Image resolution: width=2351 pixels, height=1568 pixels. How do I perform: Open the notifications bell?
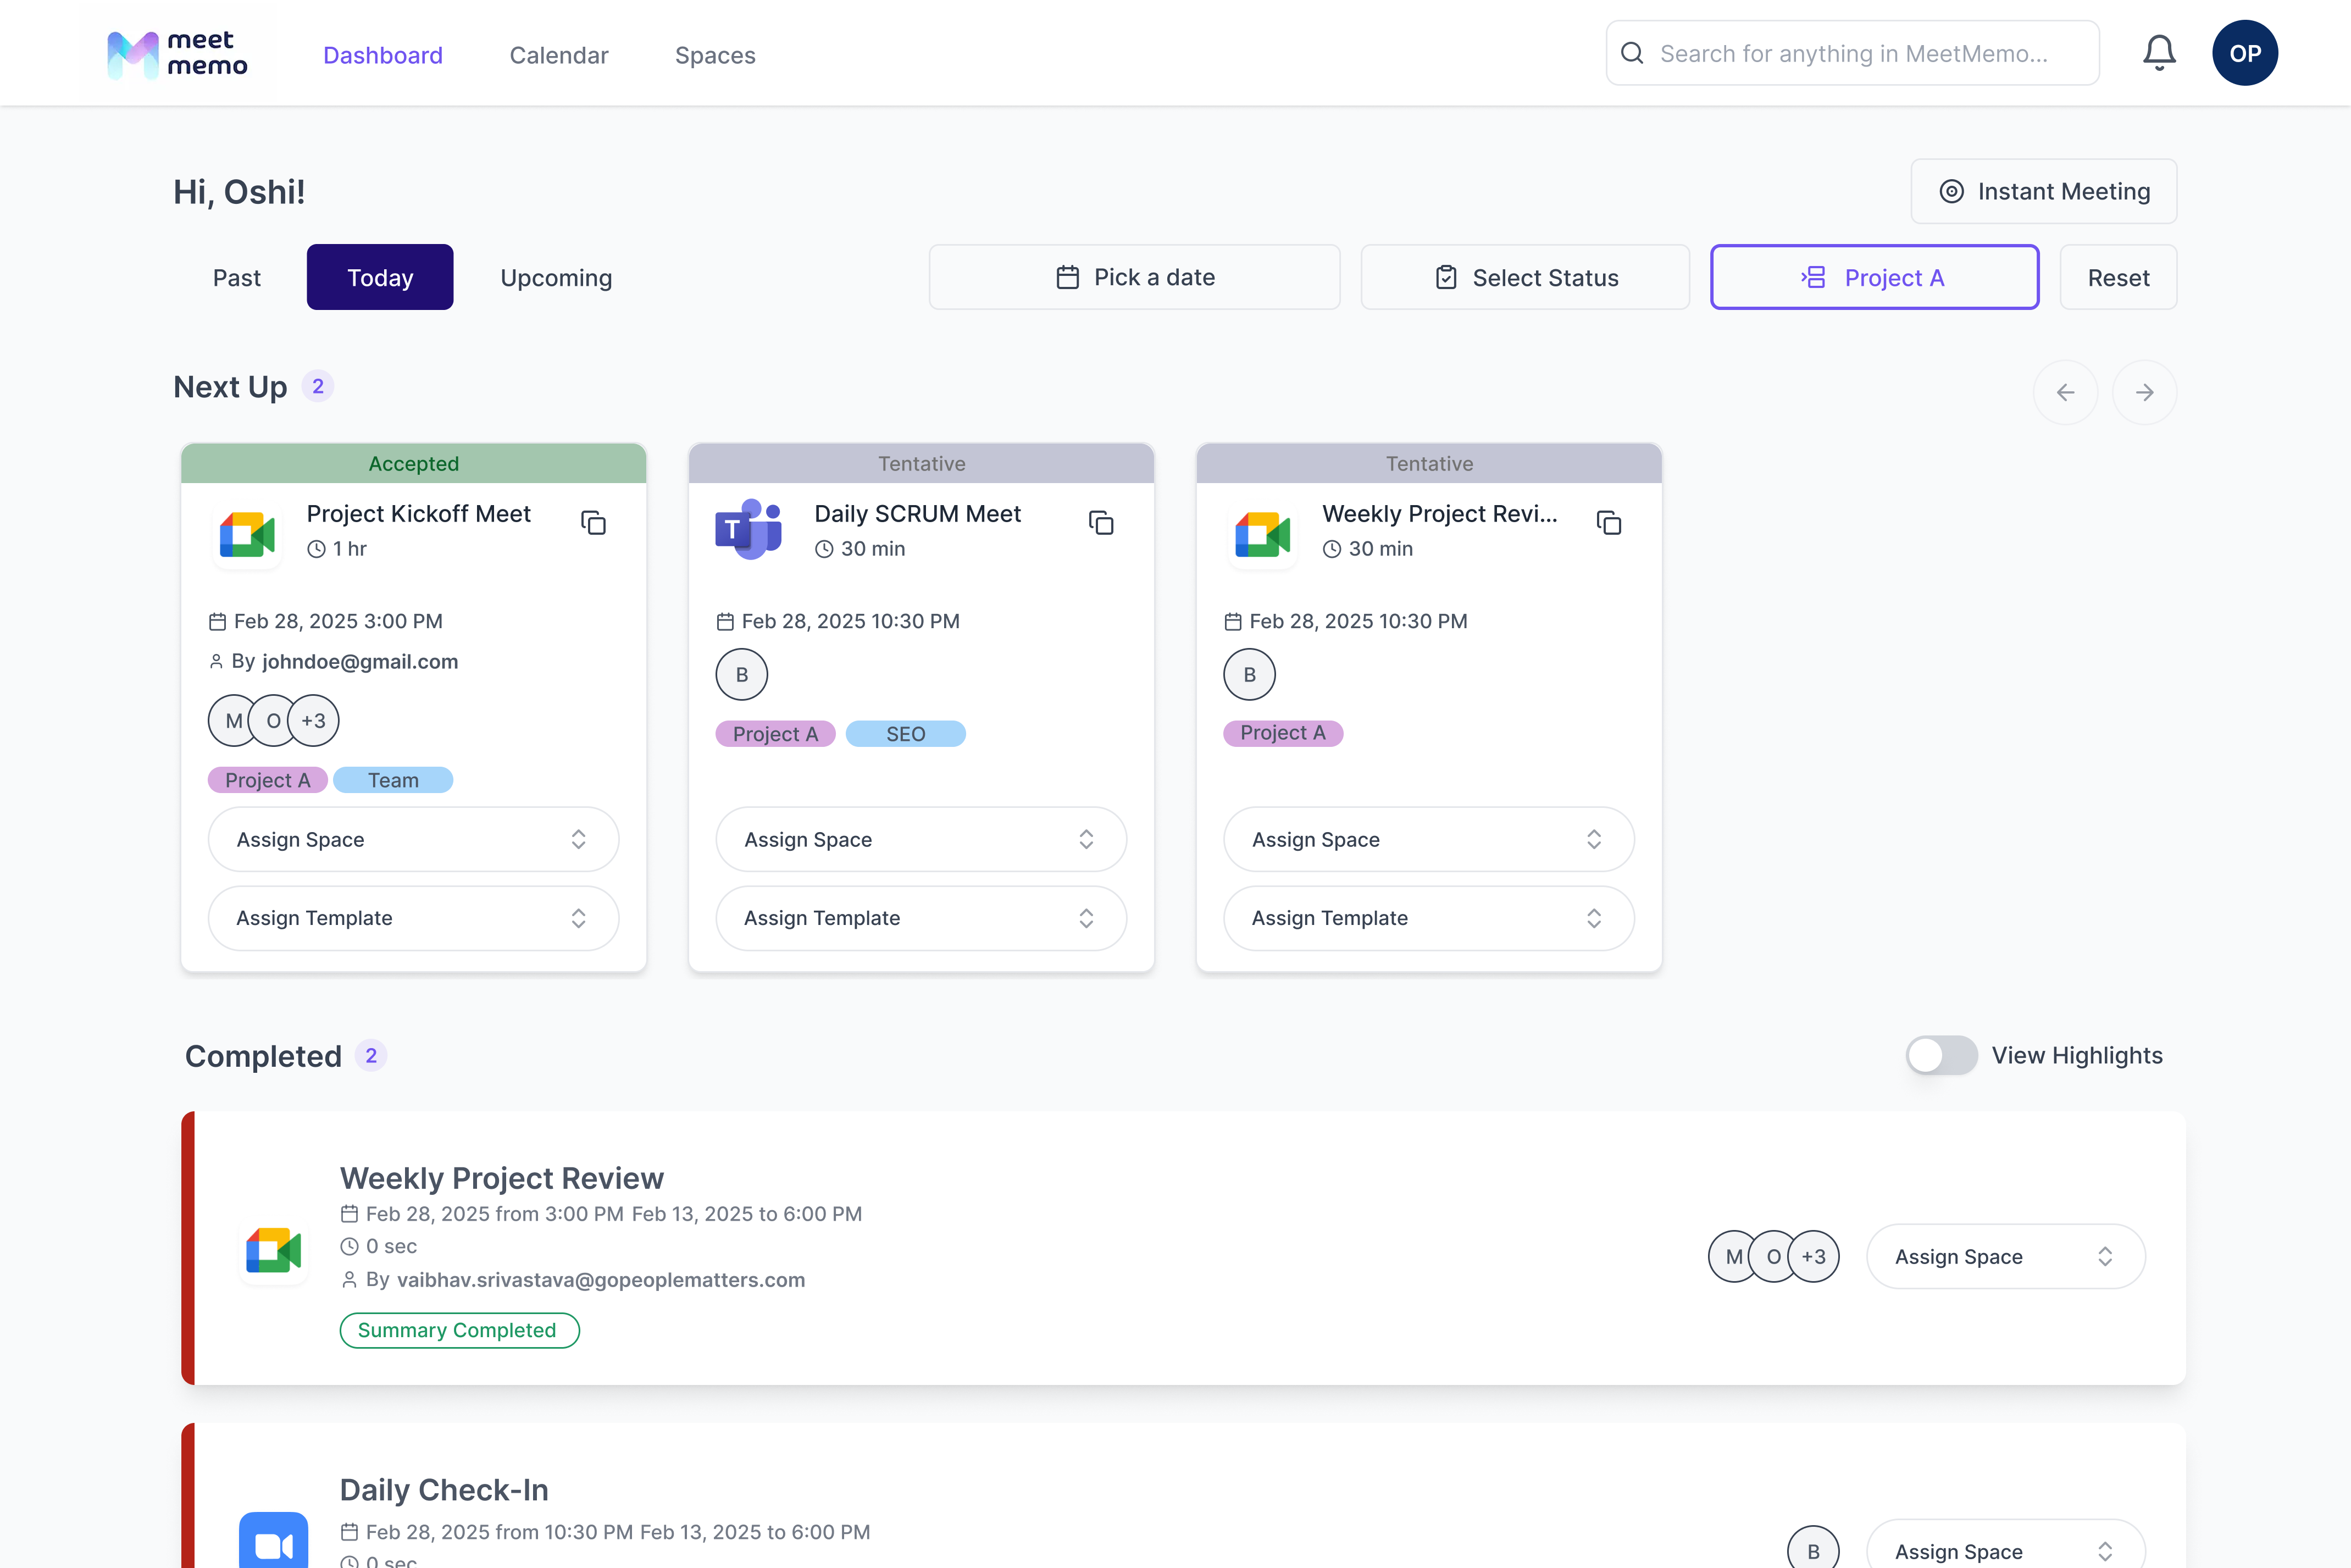click(x=2159, y=52)
